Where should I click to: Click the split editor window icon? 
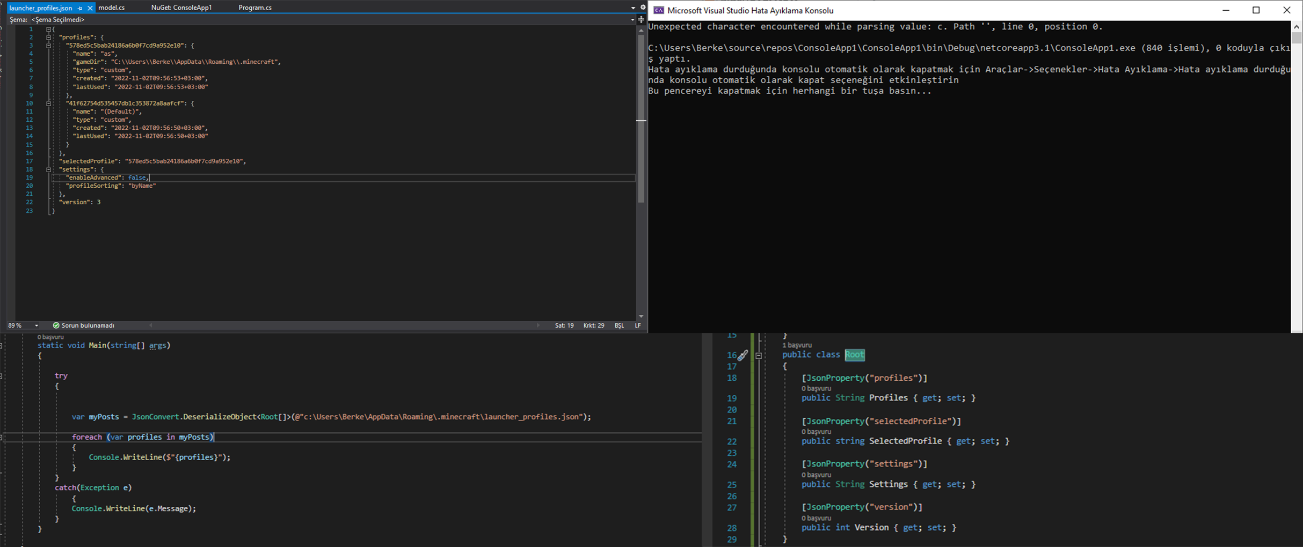click(641, 20)
